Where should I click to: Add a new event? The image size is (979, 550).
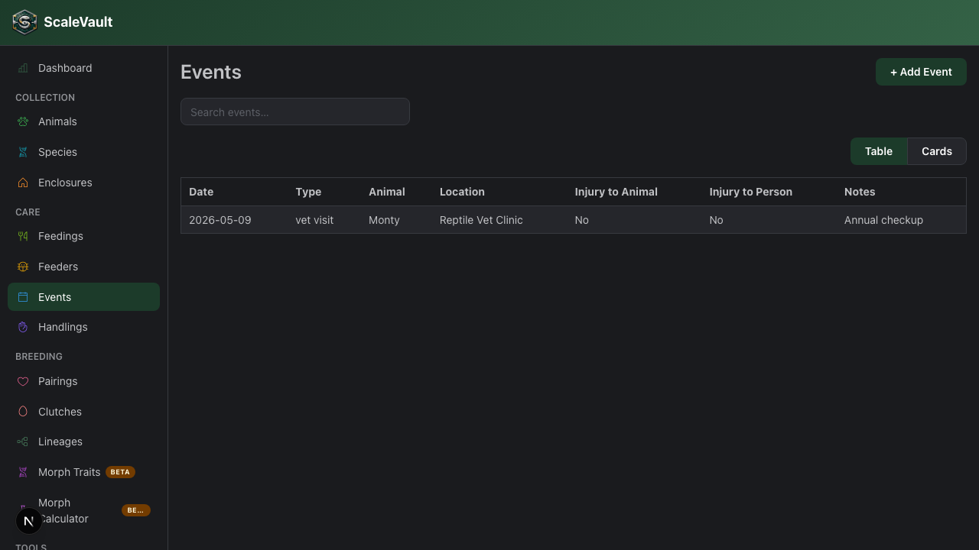pyautogui.click(x=921, y=72)
